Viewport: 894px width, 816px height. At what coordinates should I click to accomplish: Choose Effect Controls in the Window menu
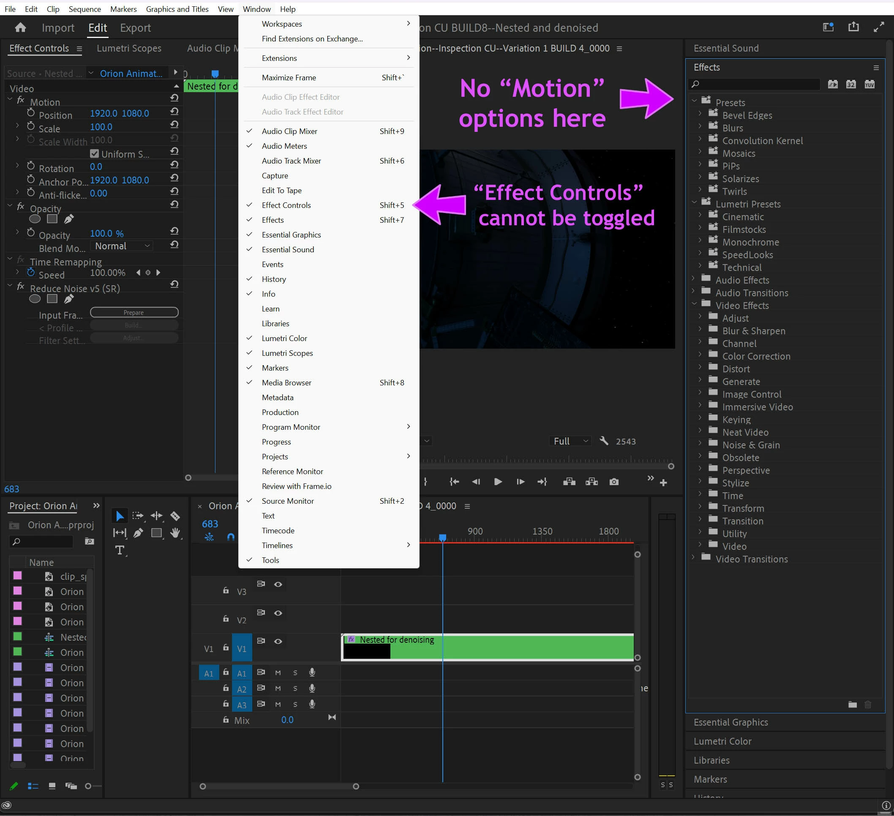[286, 205]
